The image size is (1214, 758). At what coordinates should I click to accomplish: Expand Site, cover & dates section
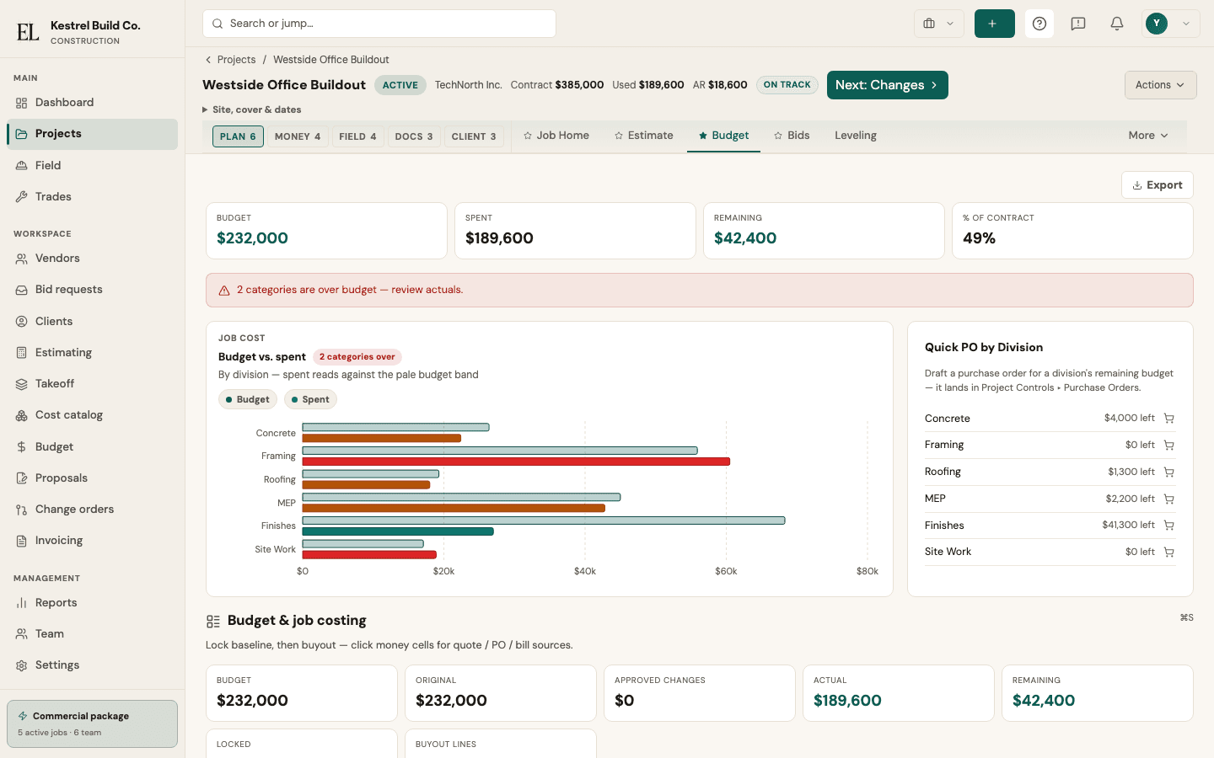[252, 109]
